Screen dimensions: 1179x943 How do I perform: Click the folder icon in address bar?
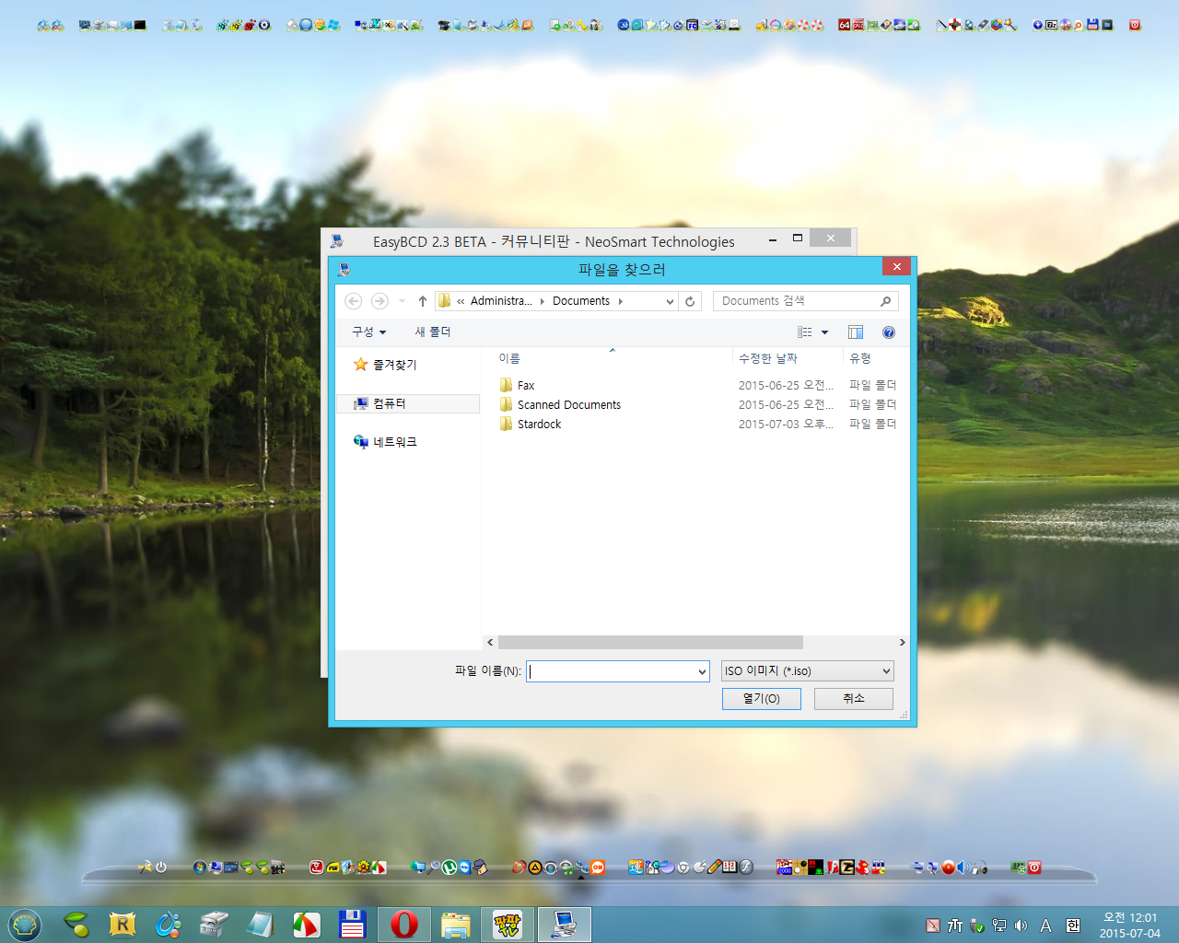pos(445,301)
